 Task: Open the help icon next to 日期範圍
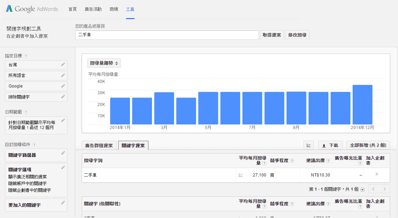point(26,112)
